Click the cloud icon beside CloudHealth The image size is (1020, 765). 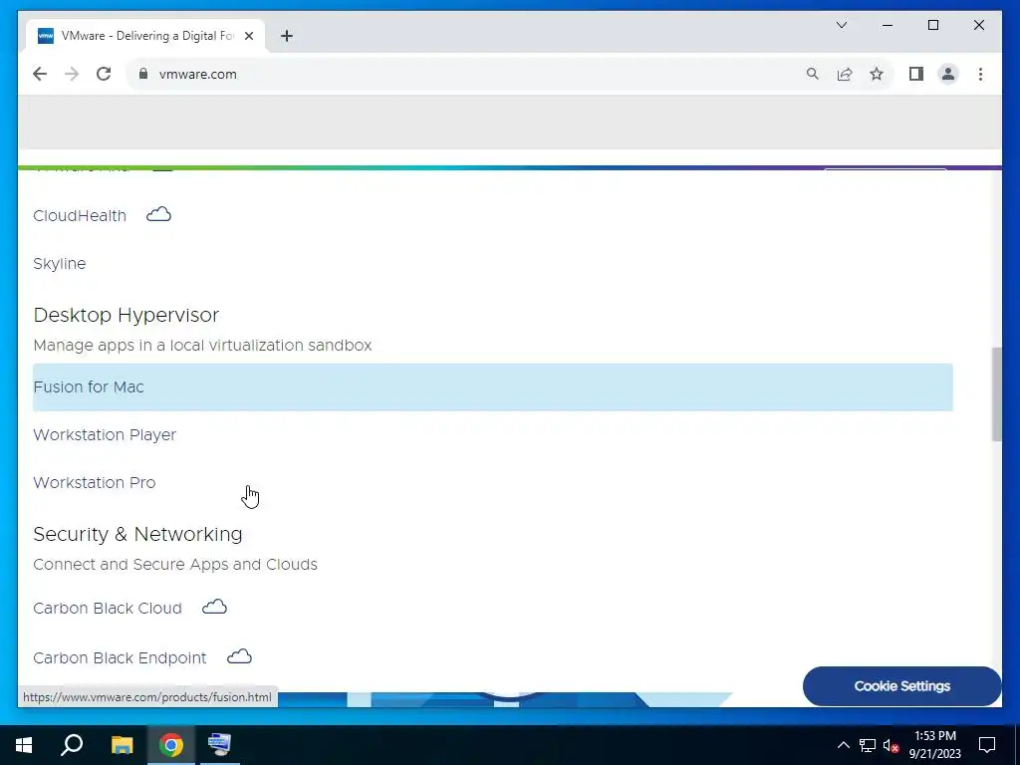[x=158, y=215]
